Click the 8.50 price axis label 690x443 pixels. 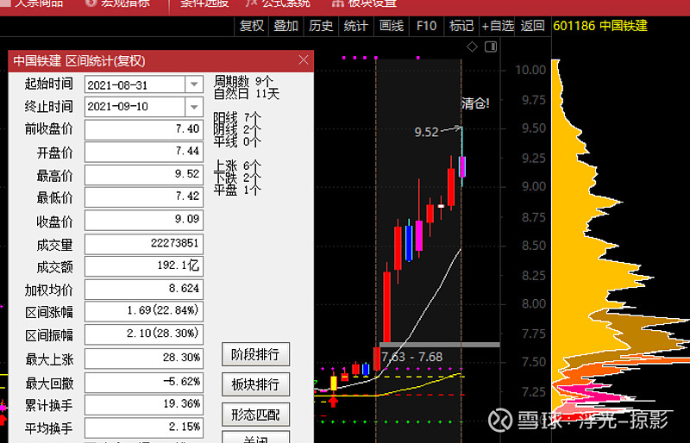533,246
